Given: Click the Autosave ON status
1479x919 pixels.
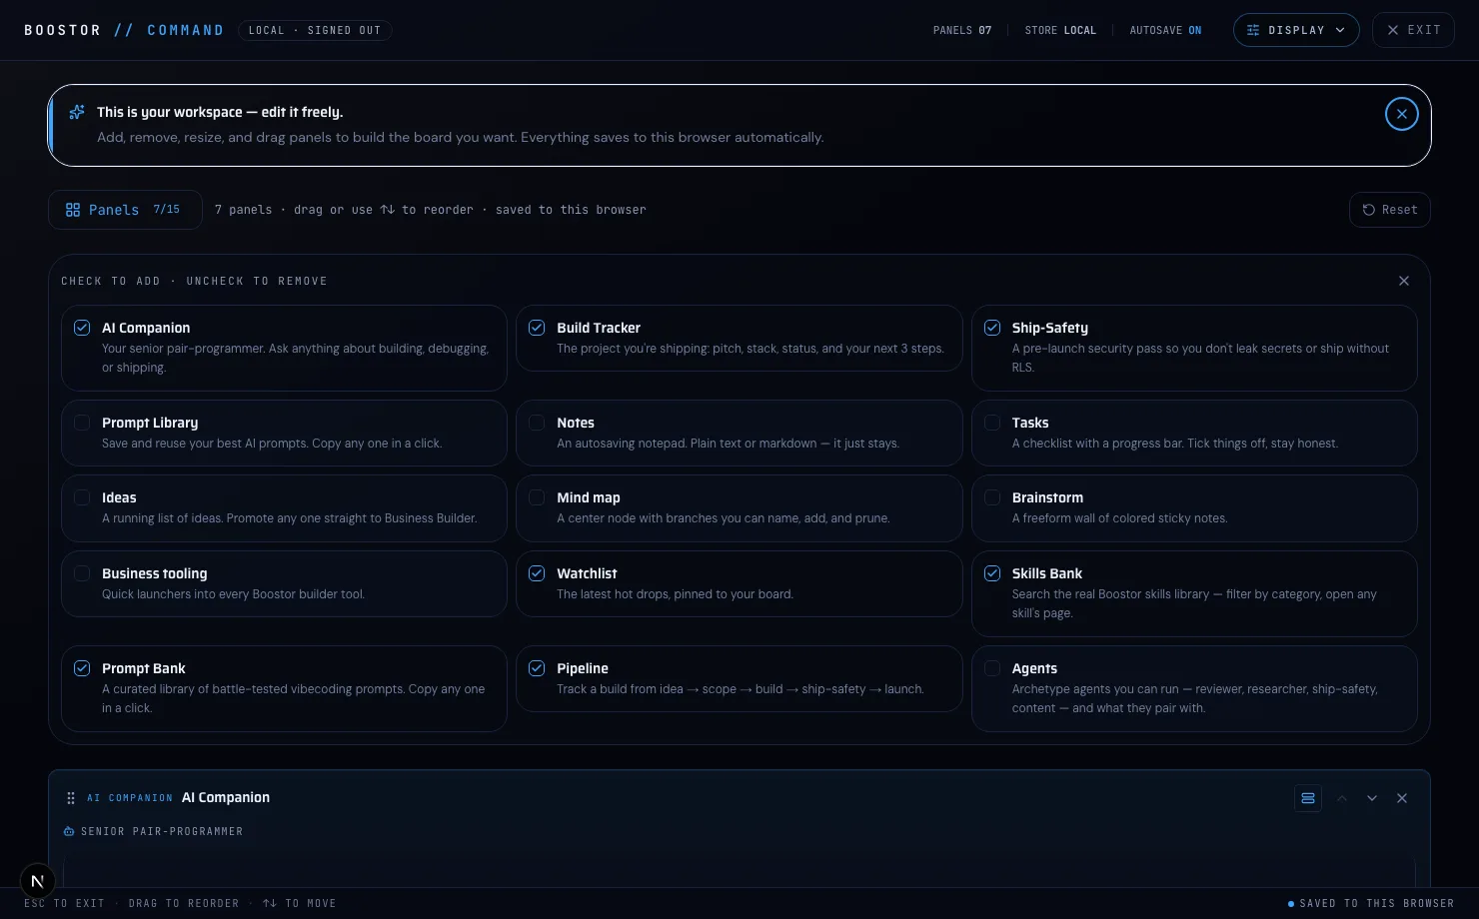Looking at the screenshot, I should tap(1165, 30).
